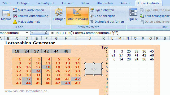The image size is (170, 95).
Task: Select column header M
Action: 120,38
